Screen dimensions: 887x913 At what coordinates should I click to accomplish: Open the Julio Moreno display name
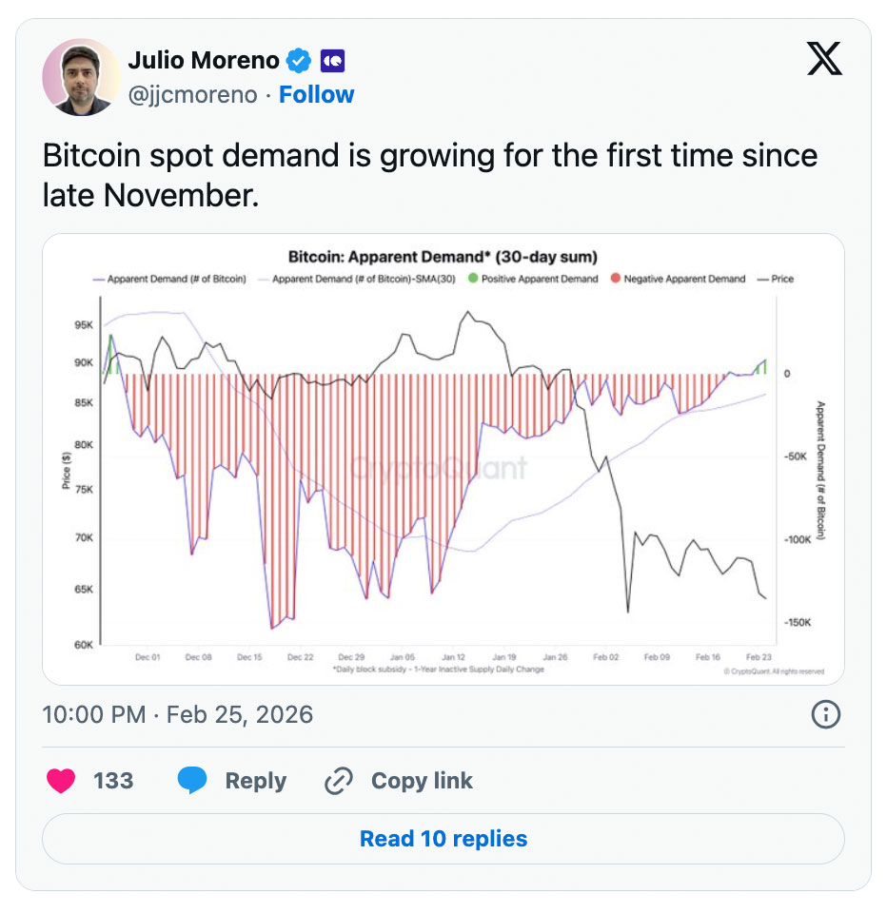point(204,61)
